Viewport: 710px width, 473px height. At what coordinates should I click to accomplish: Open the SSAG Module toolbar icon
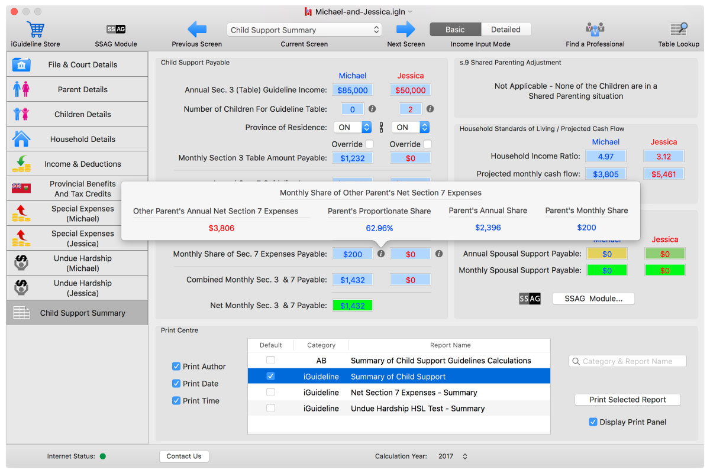coord(116,29)
